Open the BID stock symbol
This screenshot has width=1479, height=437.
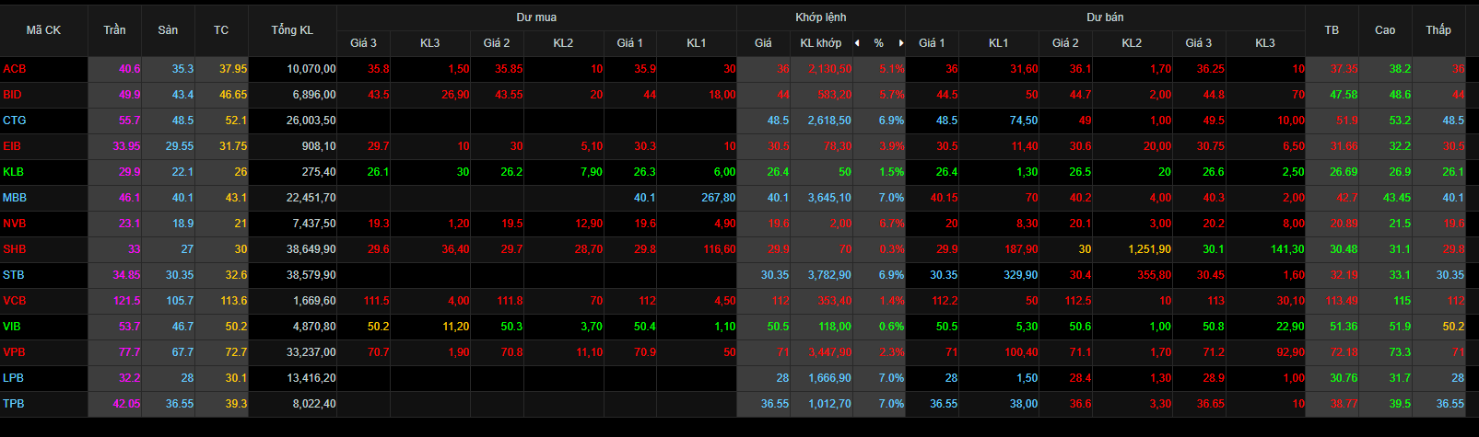click(13, 95)
